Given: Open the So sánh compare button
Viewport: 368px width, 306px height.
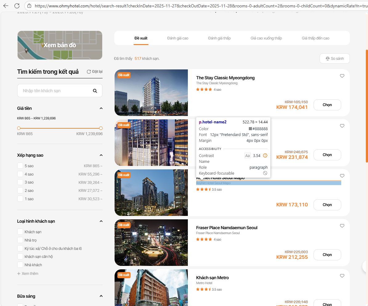Looking at the screenshot, I should (x=334, y=58).
